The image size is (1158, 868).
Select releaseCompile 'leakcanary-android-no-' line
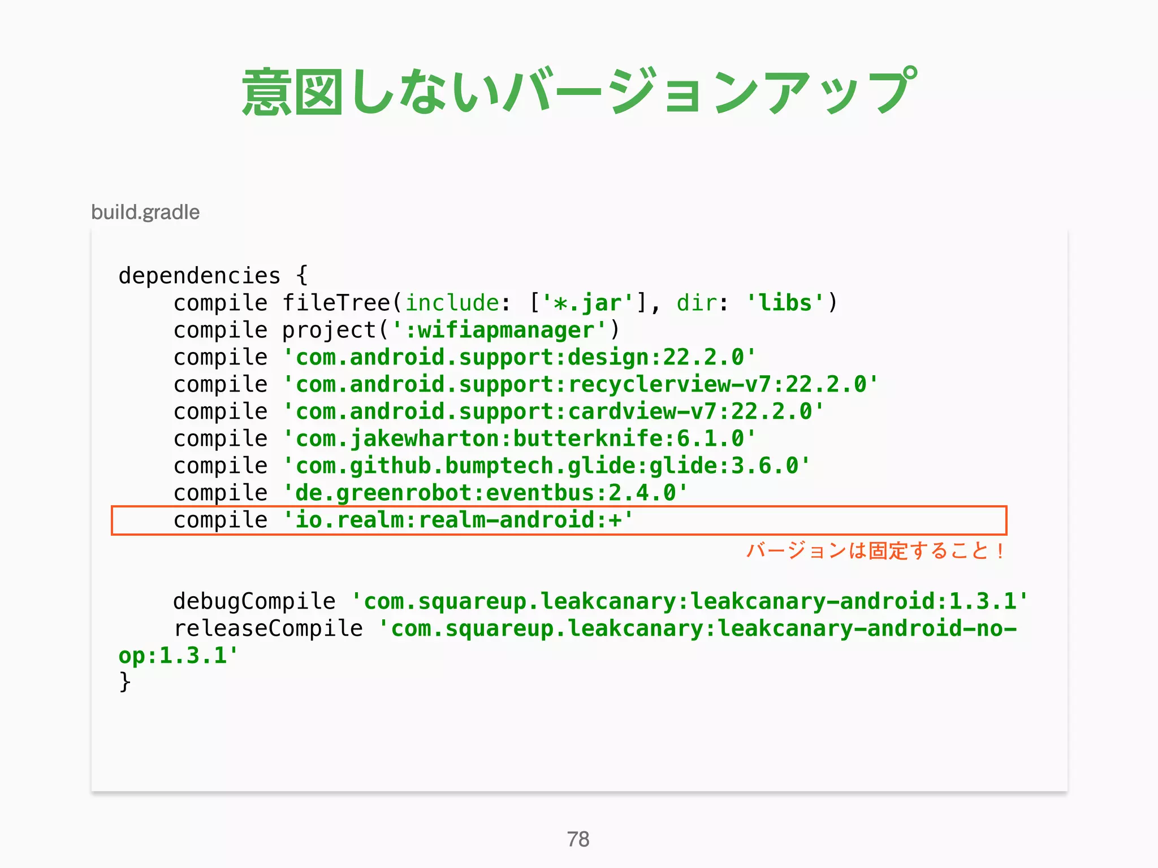[595, 628]
